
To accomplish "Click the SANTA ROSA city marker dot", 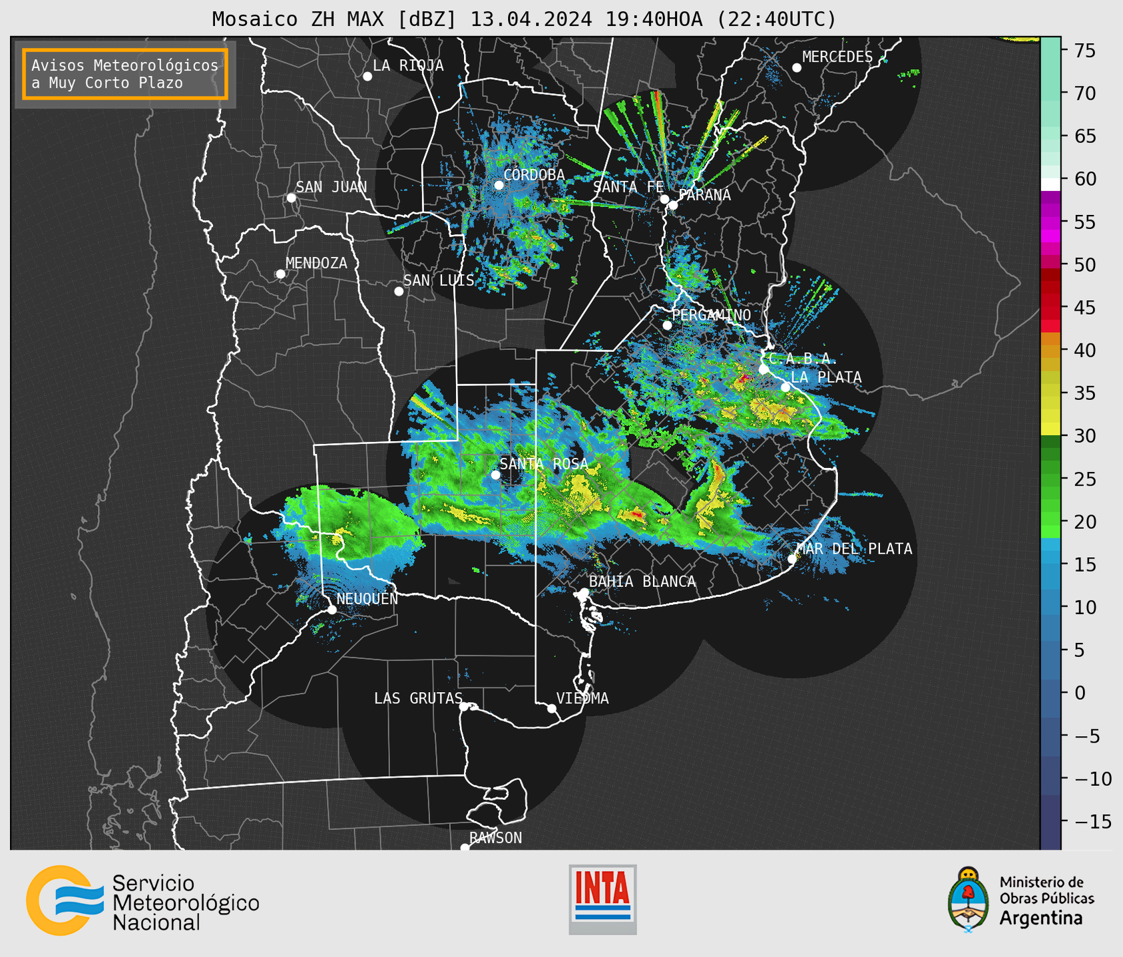I will (x=495, y=475).
